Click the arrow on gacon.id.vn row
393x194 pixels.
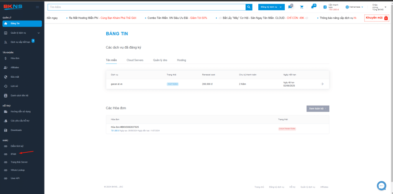click(322, 84)
